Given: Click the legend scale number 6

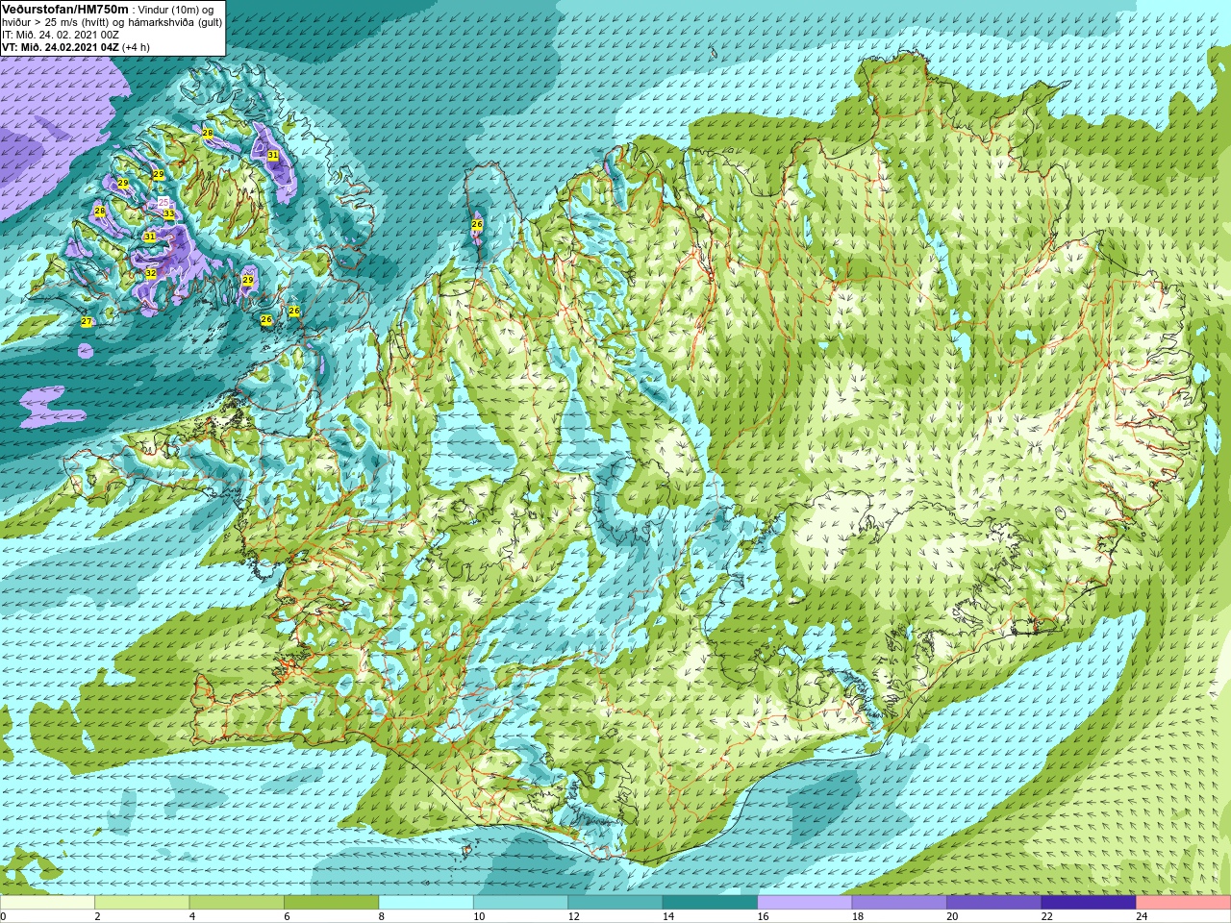Looking at the screenshot, I should [288, 916].
